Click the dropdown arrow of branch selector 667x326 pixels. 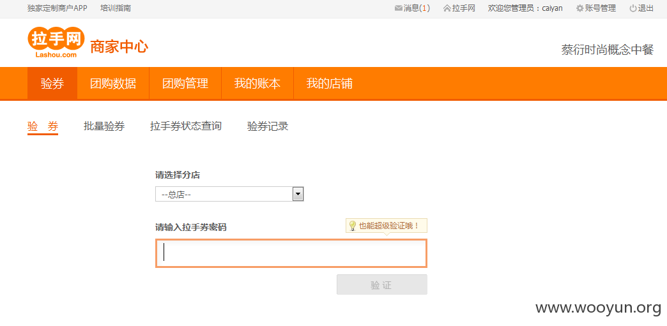point(298,194)
